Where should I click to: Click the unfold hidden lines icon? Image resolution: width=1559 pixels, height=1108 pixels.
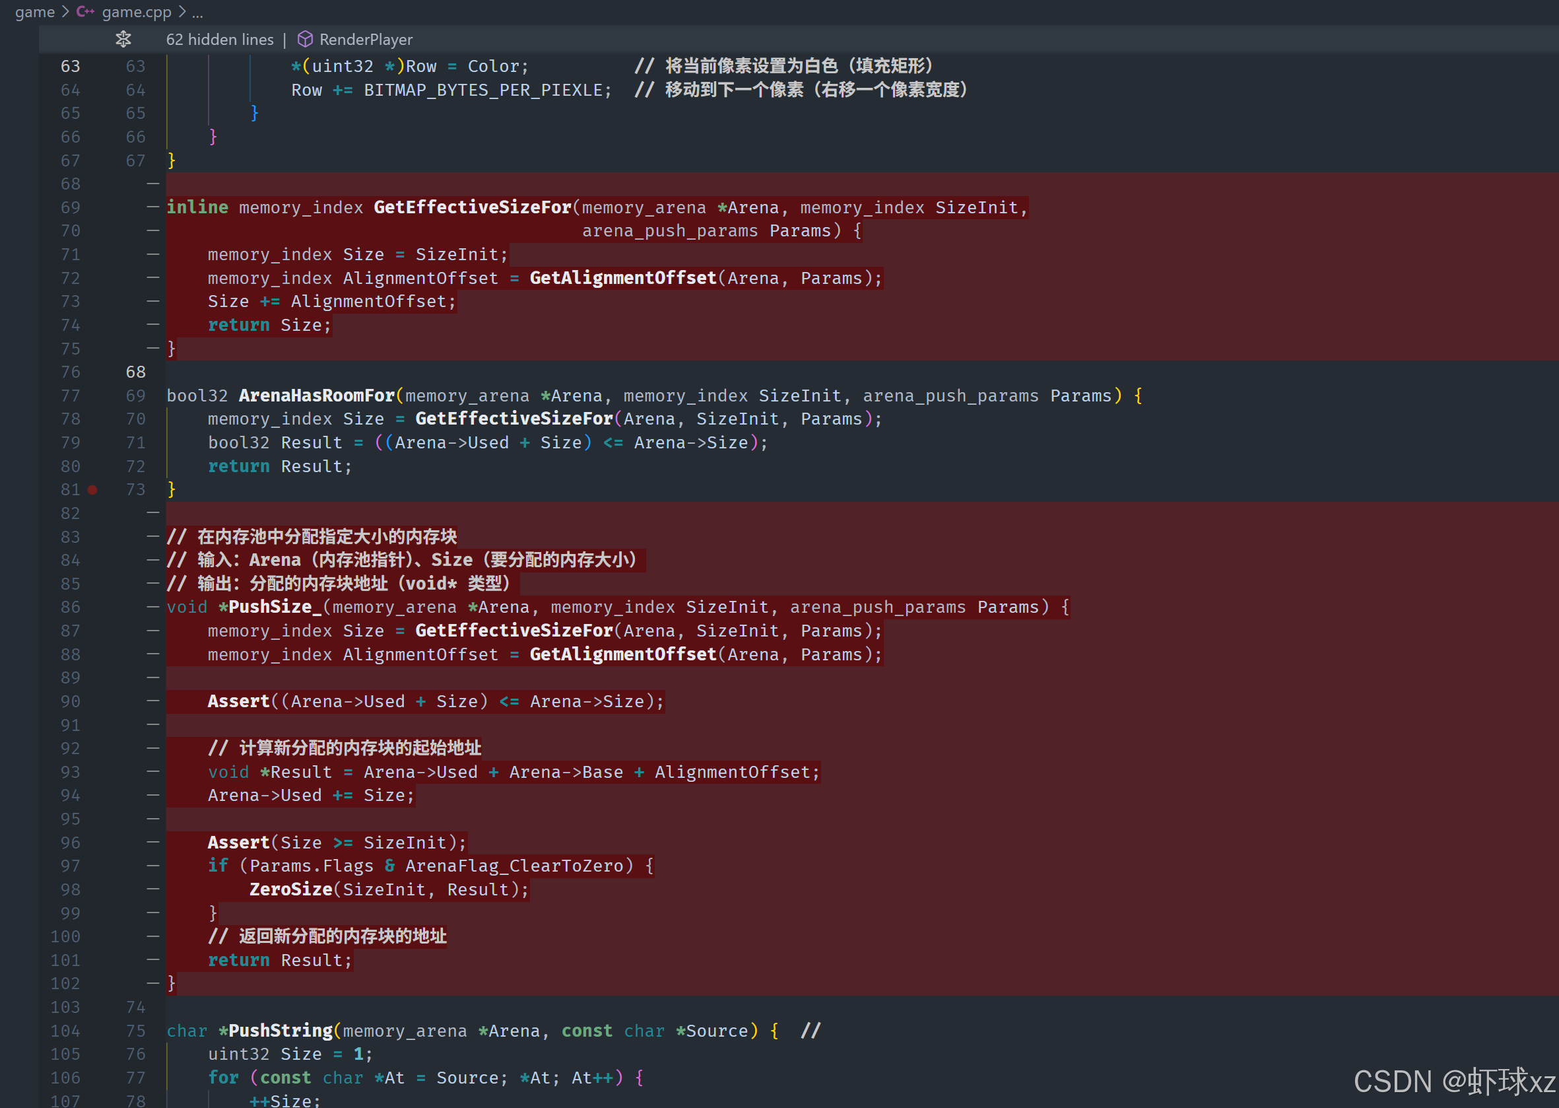pyautogui.click(x=123, y=40)
